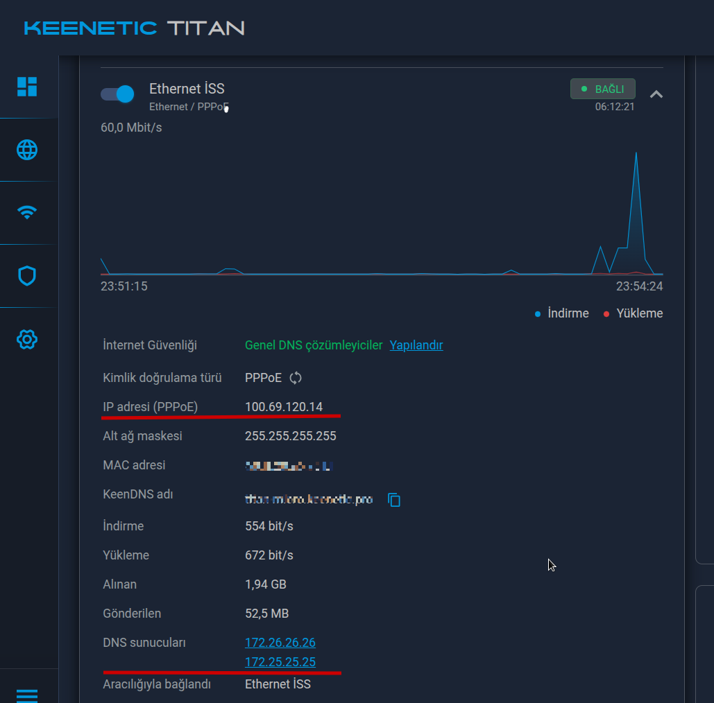Collapse the Ethernet İSS connection panel
Viewport: 714px width, 703px height.
point(656,94)
